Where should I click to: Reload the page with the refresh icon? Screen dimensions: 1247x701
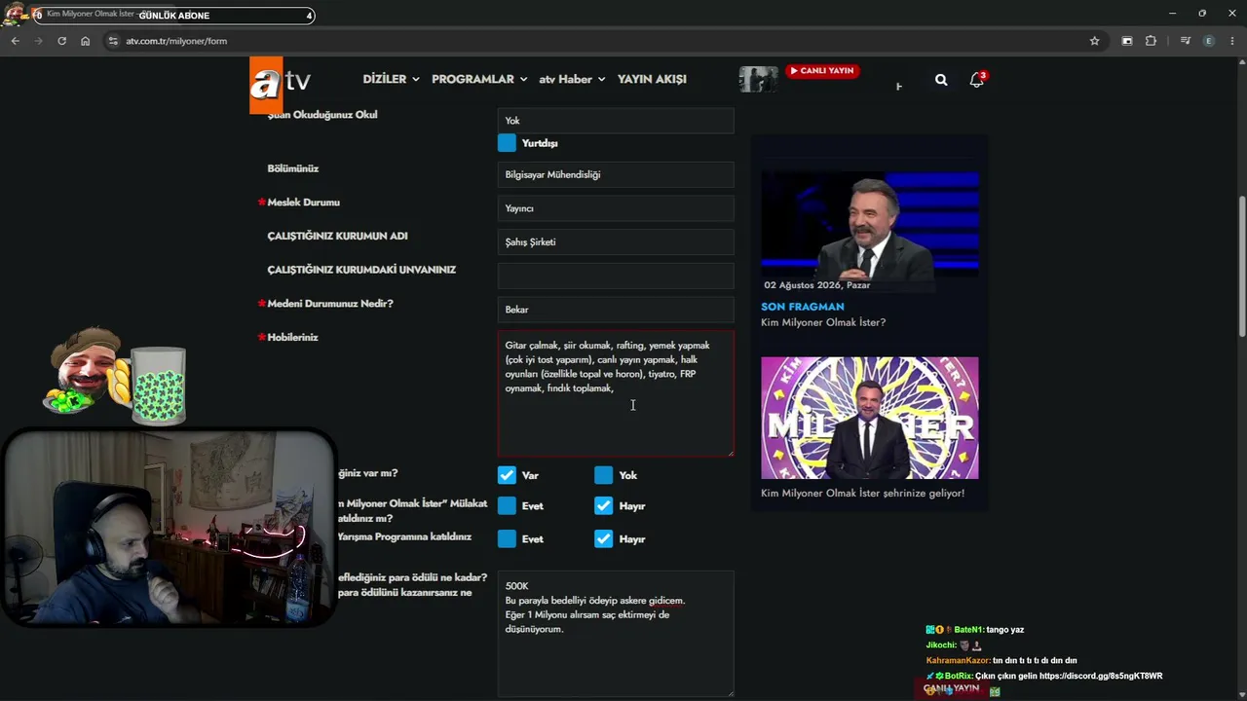tap(61, 41)
